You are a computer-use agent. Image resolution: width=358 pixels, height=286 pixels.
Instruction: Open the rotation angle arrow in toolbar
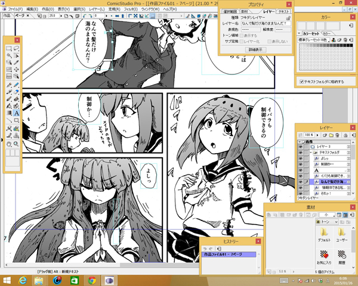106,16
